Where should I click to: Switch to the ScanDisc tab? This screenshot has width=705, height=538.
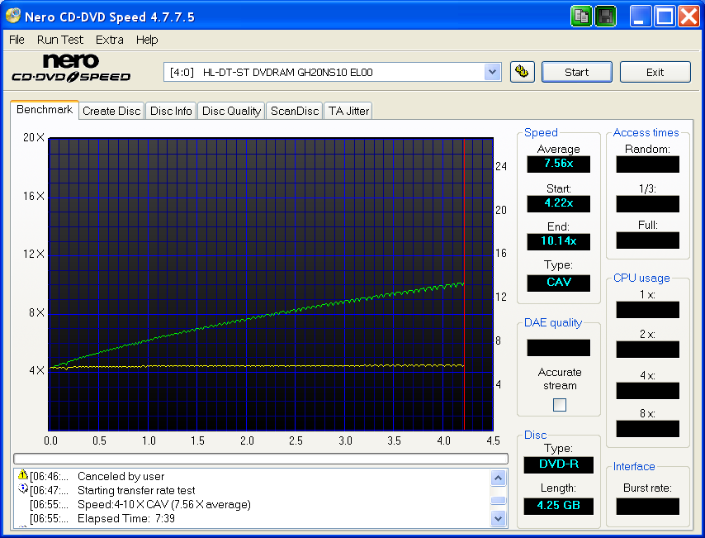tap(294, 110)
